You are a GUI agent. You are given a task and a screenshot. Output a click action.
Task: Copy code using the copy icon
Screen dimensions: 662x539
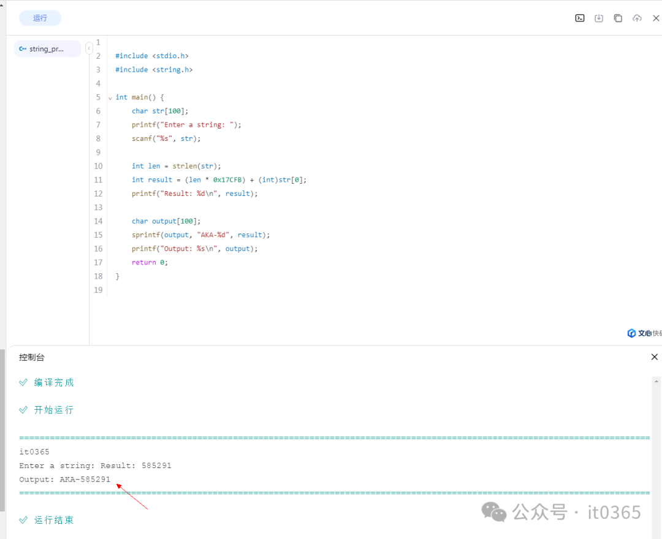click(x=618, y=18)
